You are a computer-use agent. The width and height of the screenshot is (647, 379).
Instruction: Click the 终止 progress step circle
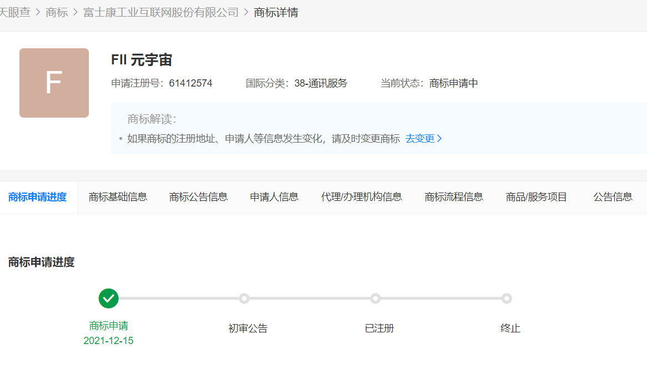tap(506, 299)
